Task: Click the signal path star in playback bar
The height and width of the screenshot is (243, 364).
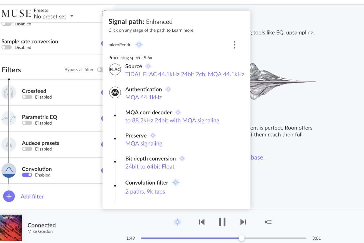Action: point(178,222)
